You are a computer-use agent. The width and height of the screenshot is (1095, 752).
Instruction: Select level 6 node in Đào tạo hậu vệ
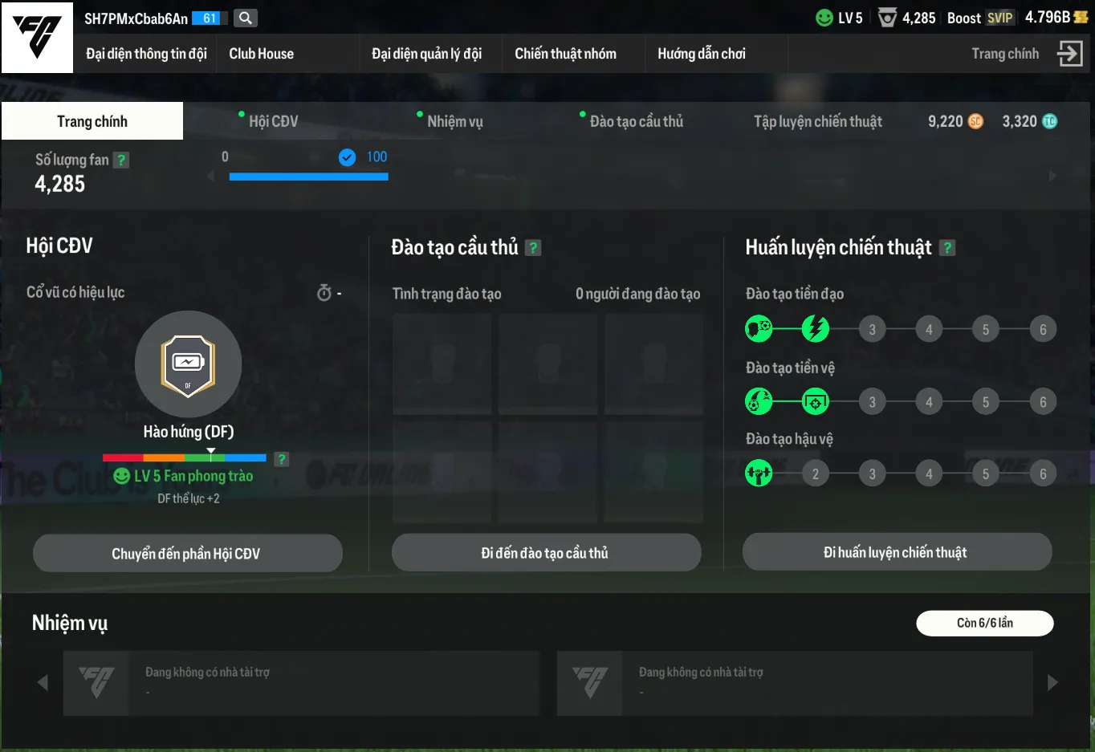coord(1043,474)
